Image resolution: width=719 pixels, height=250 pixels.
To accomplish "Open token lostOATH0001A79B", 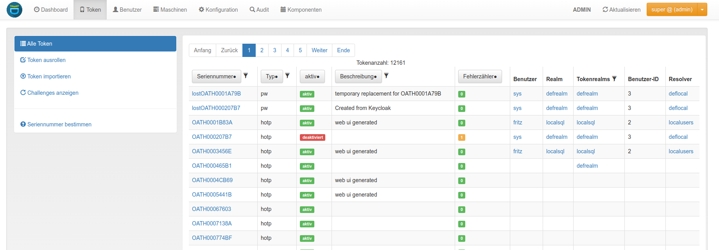I will pyautogui.click(x=216, y=94).
